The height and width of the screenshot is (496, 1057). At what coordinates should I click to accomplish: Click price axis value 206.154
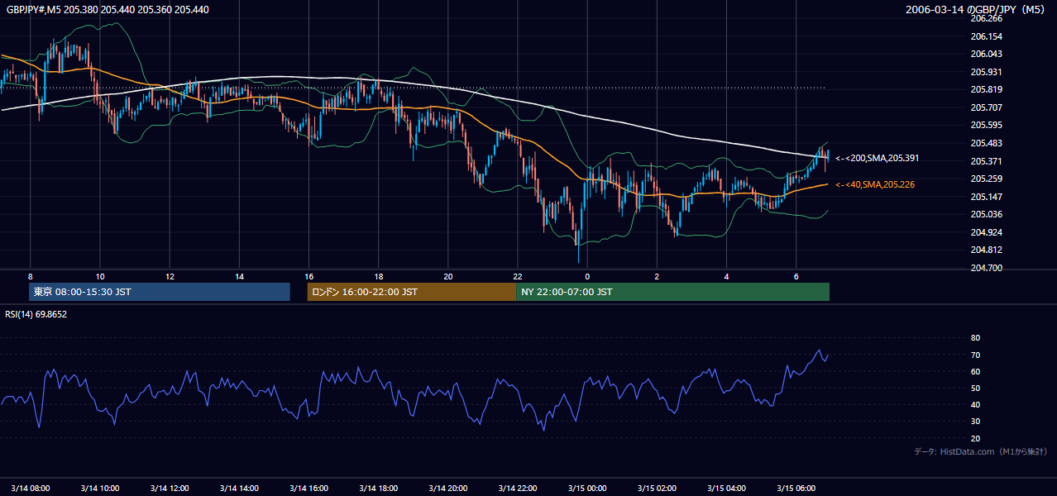(986, 36)
